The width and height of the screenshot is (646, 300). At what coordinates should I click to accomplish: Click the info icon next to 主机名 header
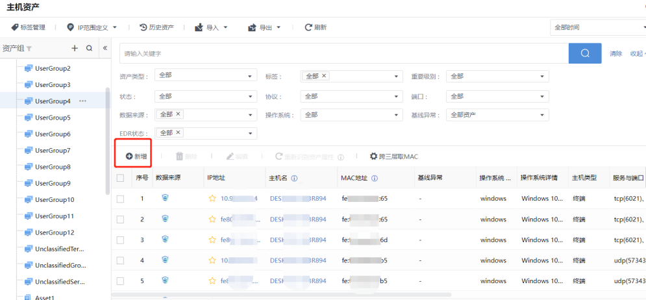click(294, 178)
